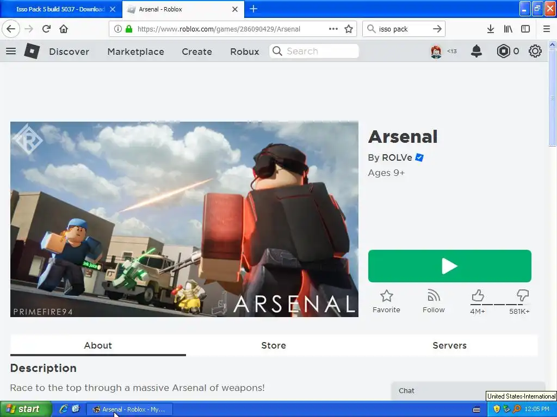Expand the Chat panel
Screen dimensions: 557x417
click(x=468, y=390)
